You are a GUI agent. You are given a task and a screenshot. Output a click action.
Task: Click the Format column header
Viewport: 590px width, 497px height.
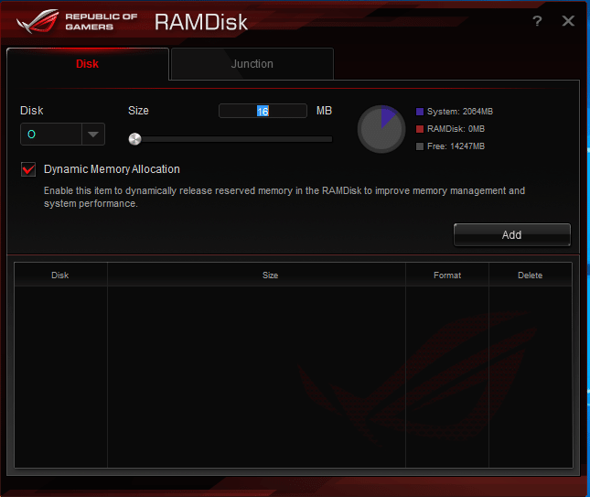[x=447, y=276]
